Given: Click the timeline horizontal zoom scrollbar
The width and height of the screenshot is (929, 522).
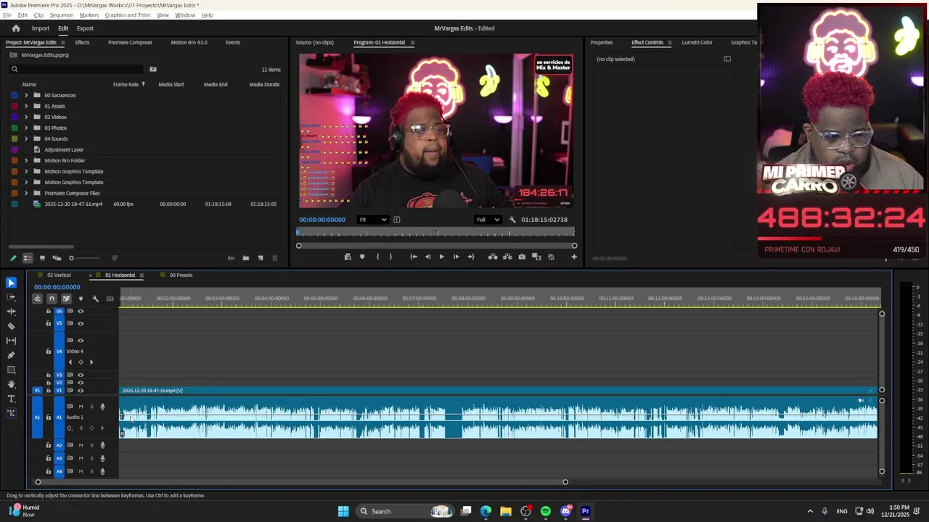Looking at the screenshot, I should coord(301,482).
